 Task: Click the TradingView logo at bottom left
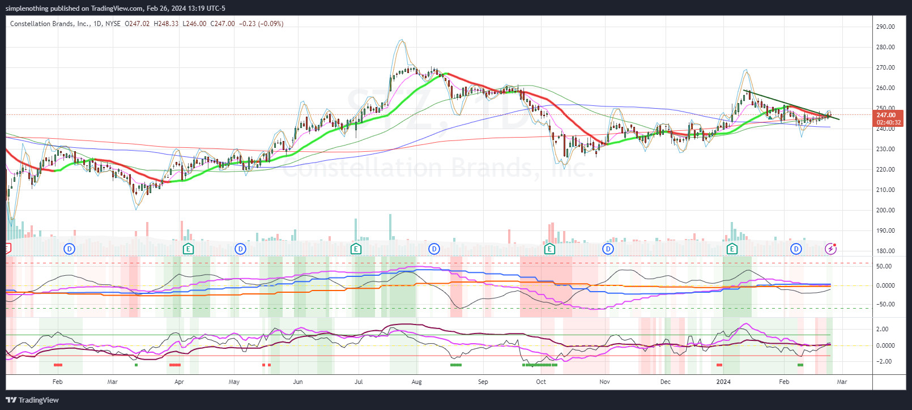[32, 400]
